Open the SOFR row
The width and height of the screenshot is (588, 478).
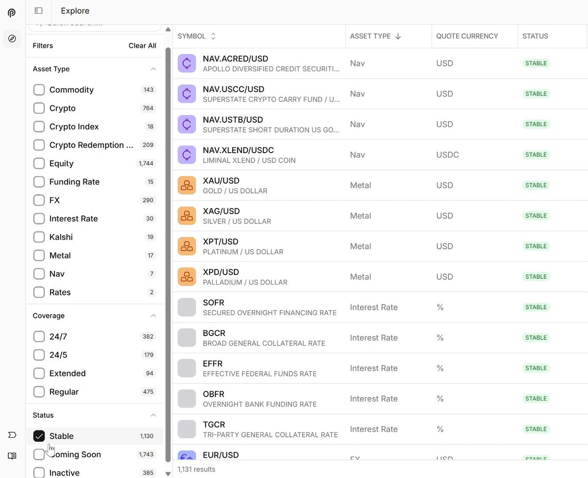click(380, 307)
